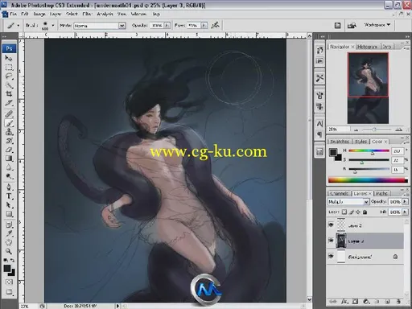Hide the Layer 2 visibility eye
412x309 pixels.
[x=331, y=225]
